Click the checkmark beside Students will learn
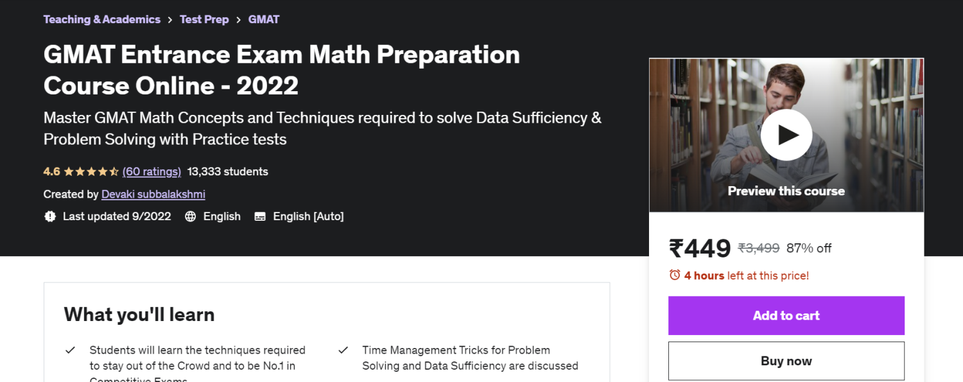The width and height of the screenshot is (963, 382). tap(71, 351)
